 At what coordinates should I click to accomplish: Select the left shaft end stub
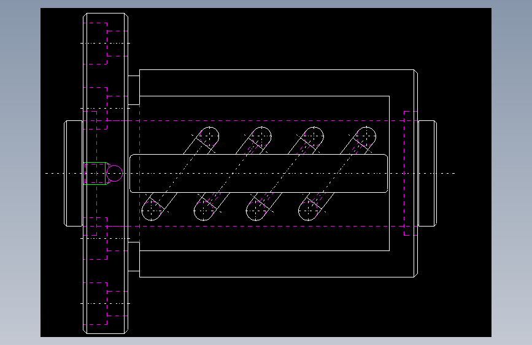tap(74, 174)
